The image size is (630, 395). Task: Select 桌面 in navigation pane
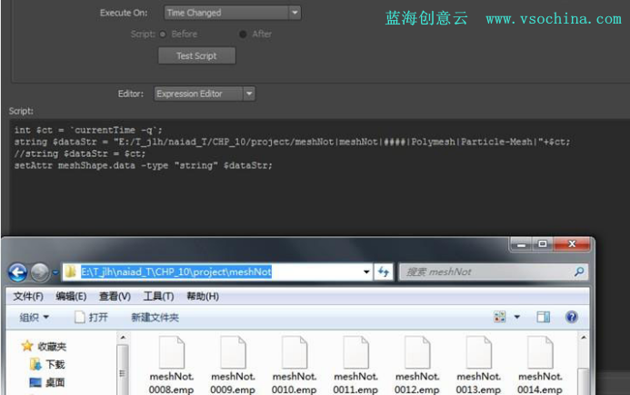(47, 382)
